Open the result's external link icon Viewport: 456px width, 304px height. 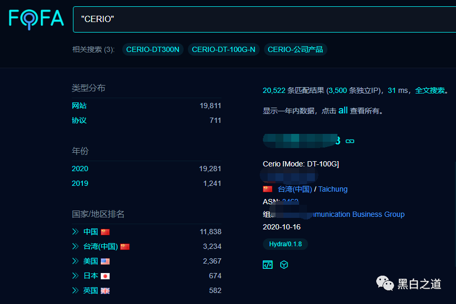point(350,141)
